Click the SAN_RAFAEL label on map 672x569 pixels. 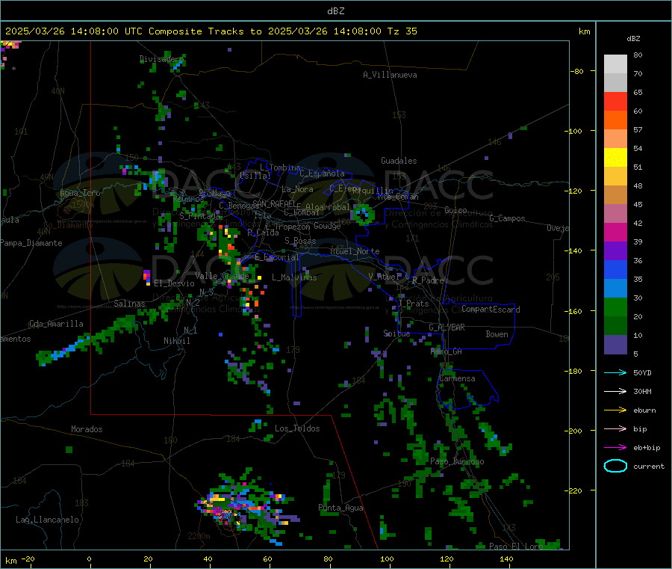tap(274, 203)
